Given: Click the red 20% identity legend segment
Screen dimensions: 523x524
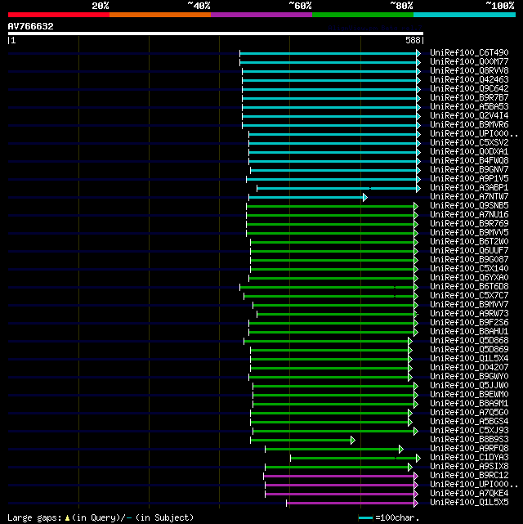Looking at the screenshot, I should click(x=59, y=15).
